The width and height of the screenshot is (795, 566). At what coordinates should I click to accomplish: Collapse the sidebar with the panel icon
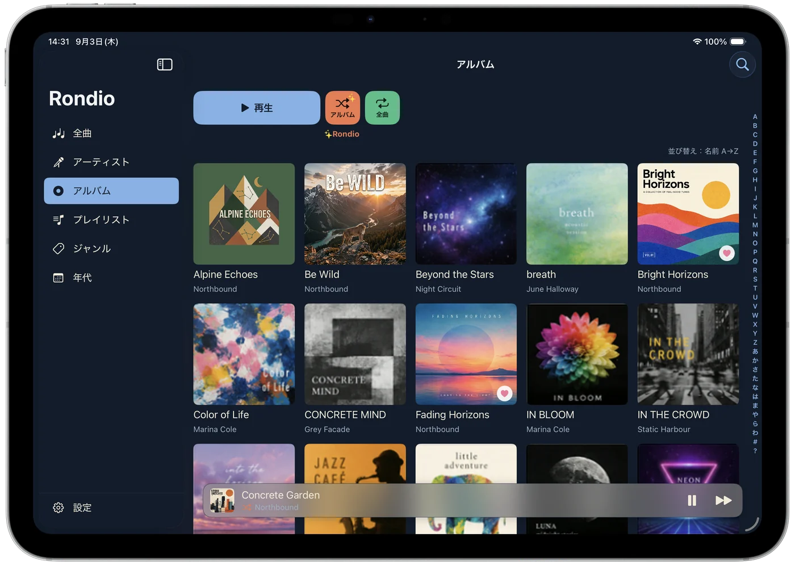(x=165, y=65)
